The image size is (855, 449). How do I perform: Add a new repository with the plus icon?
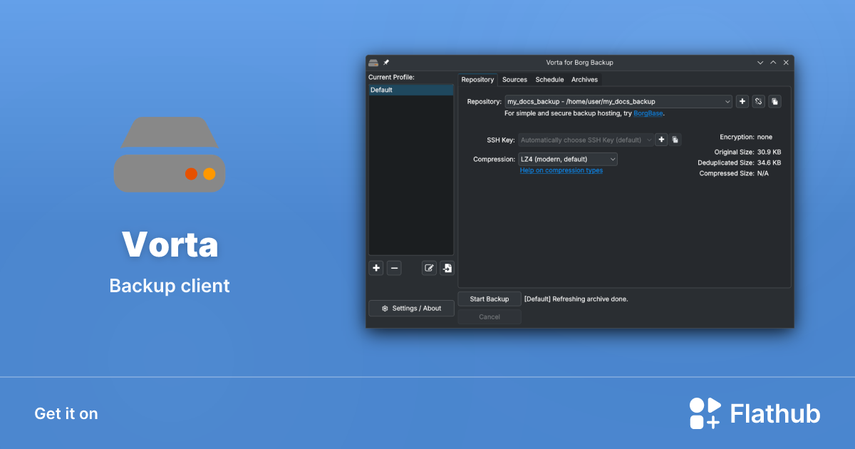click(742, 101)
